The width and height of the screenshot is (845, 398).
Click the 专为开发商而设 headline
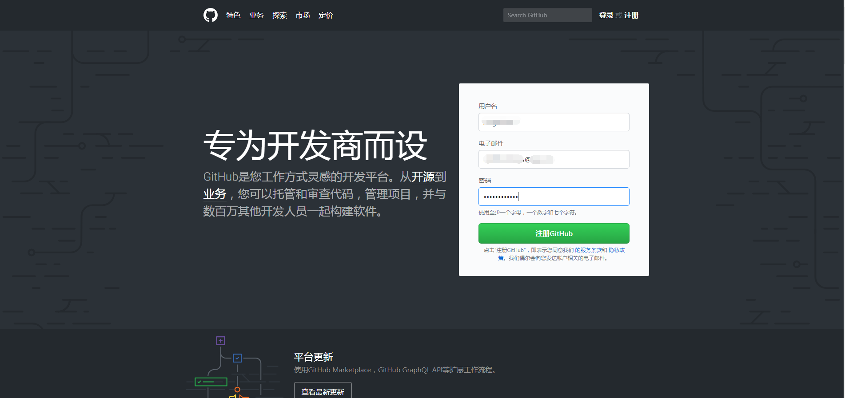click(x=315, y=145)
